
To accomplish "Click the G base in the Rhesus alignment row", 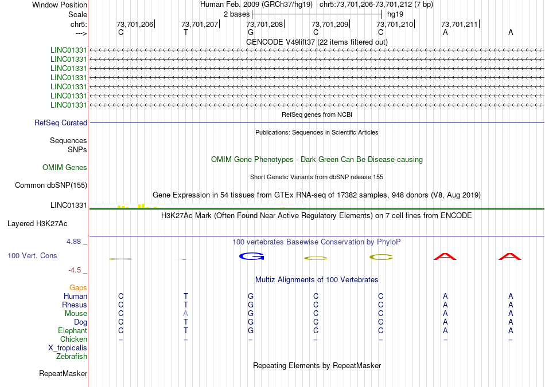I will click(251, 305).
